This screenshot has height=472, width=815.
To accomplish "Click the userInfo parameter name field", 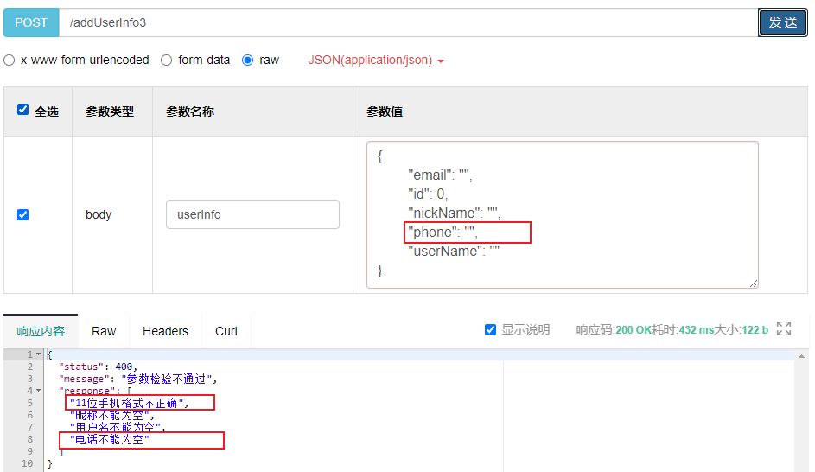I will click(x=252, y=214).
